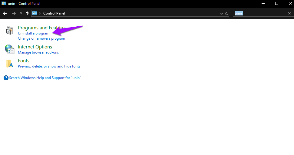Screen dimensions: 294x155
Task: Click the Internet Options globe icon
Action: (x=9, y=49)
